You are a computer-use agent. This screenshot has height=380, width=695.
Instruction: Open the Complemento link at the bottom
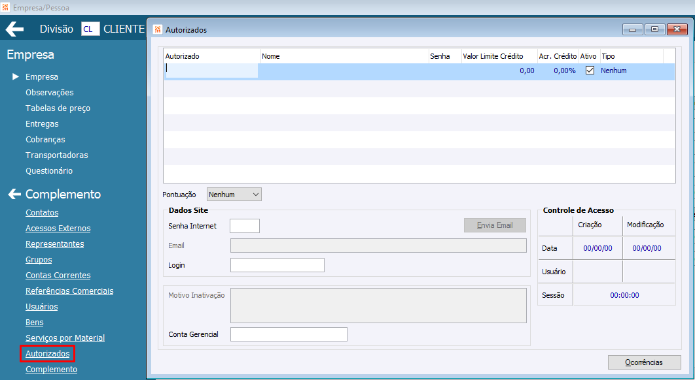[x=52, y=370]
